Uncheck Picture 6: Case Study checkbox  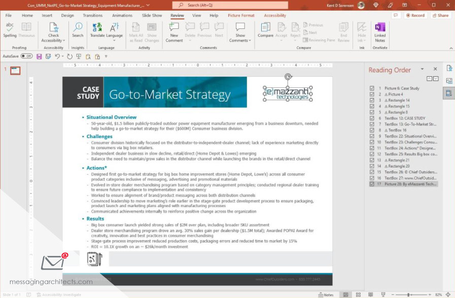click(x=372, y=88)
